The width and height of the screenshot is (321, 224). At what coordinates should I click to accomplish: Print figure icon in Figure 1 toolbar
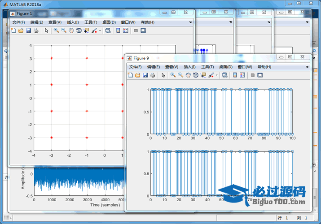(36, 30)
